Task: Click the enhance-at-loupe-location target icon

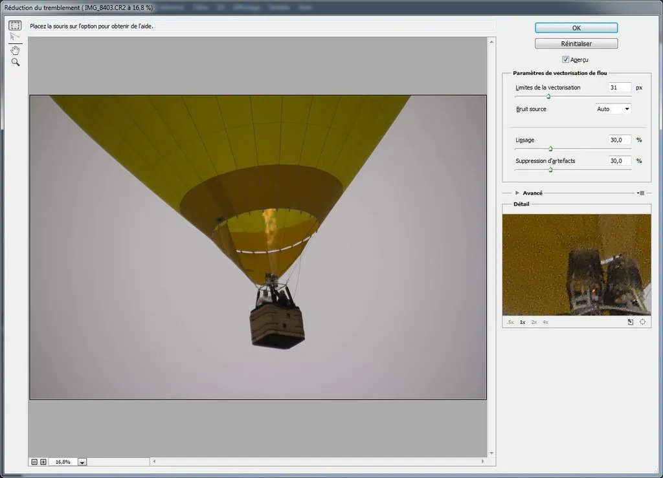Action: pos(643,322)
